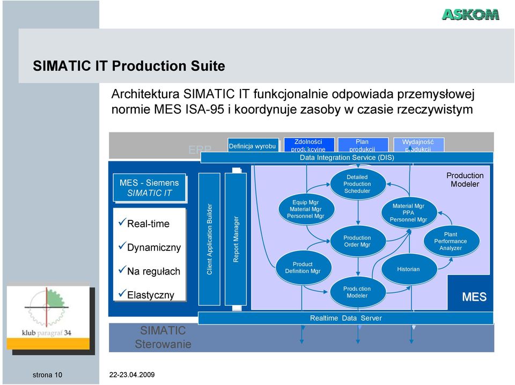Click the faded ERP label
This screenshot has width=515, height=385.
(x=200, y=150)
